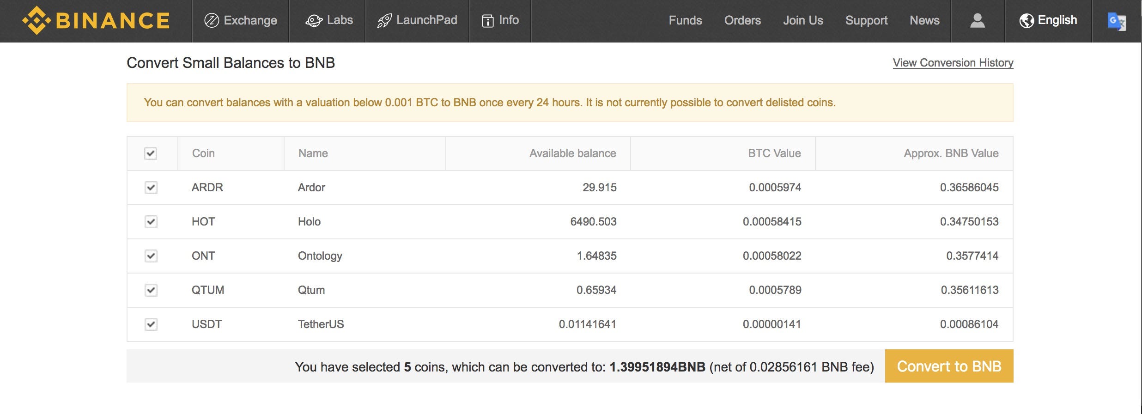This screenshot has height=414, width=1142.
Task: Open the Exchange menu
Action: [241, 20]
